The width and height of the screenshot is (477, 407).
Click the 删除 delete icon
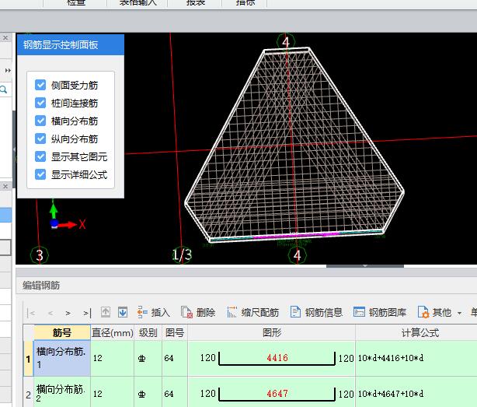point(186,312)
